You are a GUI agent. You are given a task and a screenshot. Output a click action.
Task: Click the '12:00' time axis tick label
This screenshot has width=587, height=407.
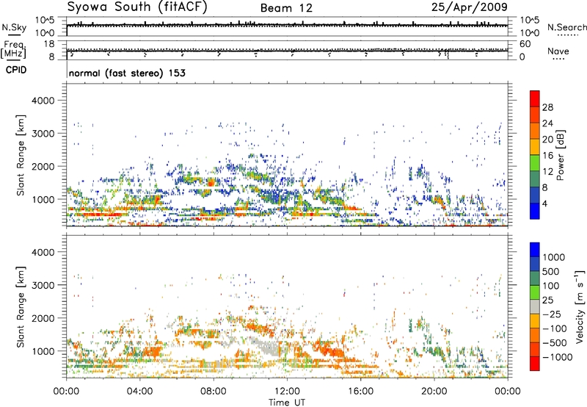click(287, 392)
